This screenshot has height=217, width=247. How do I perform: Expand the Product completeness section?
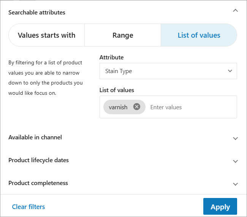pyautogui.click(x=38, y=183)
